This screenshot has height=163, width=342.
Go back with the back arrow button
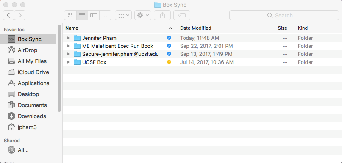tap(9, 15)
